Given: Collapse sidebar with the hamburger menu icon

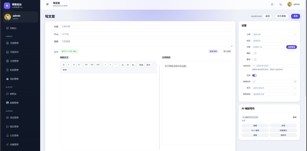Looking at the screenshot, I should [x=47, y=4].
